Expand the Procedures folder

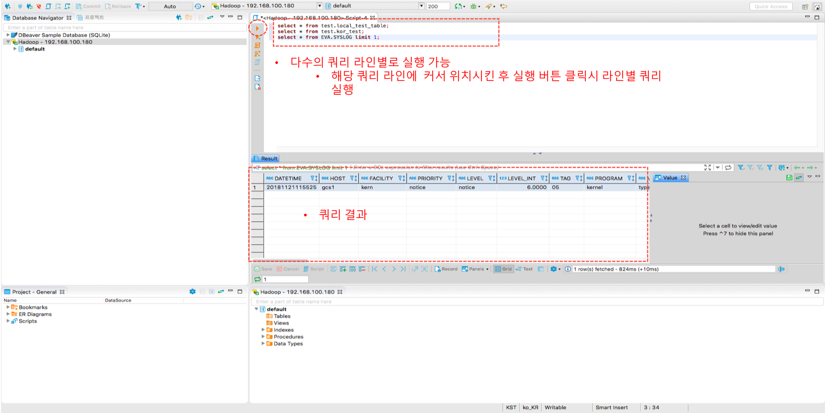(x=263, y=337)
